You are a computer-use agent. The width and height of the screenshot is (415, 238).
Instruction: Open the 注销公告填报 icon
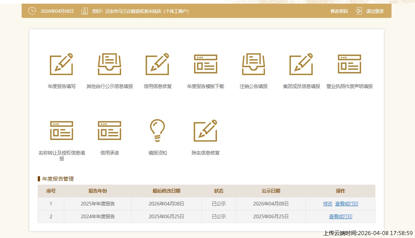click(x=254, y=64)
